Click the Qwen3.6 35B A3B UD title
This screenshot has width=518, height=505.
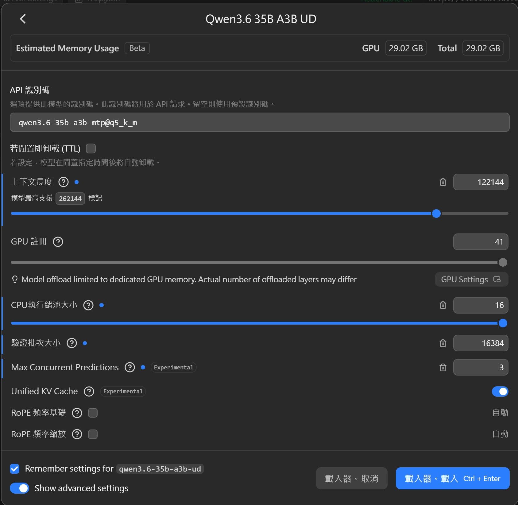click(x=261, y=19)
